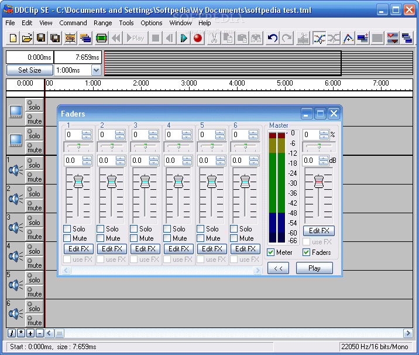Click the Copy toolbar icon
419x355 pixels.
(x=228, y=38)
